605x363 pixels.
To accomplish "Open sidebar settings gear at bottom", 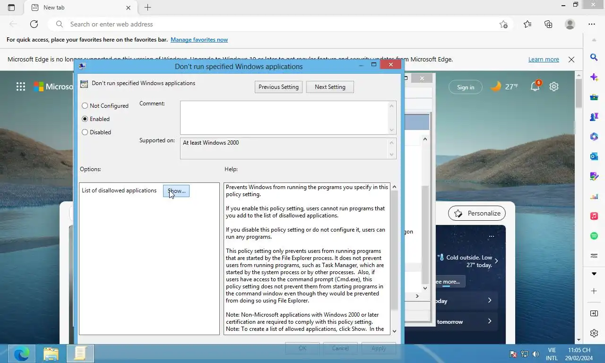I will click(x=594, y=333).
